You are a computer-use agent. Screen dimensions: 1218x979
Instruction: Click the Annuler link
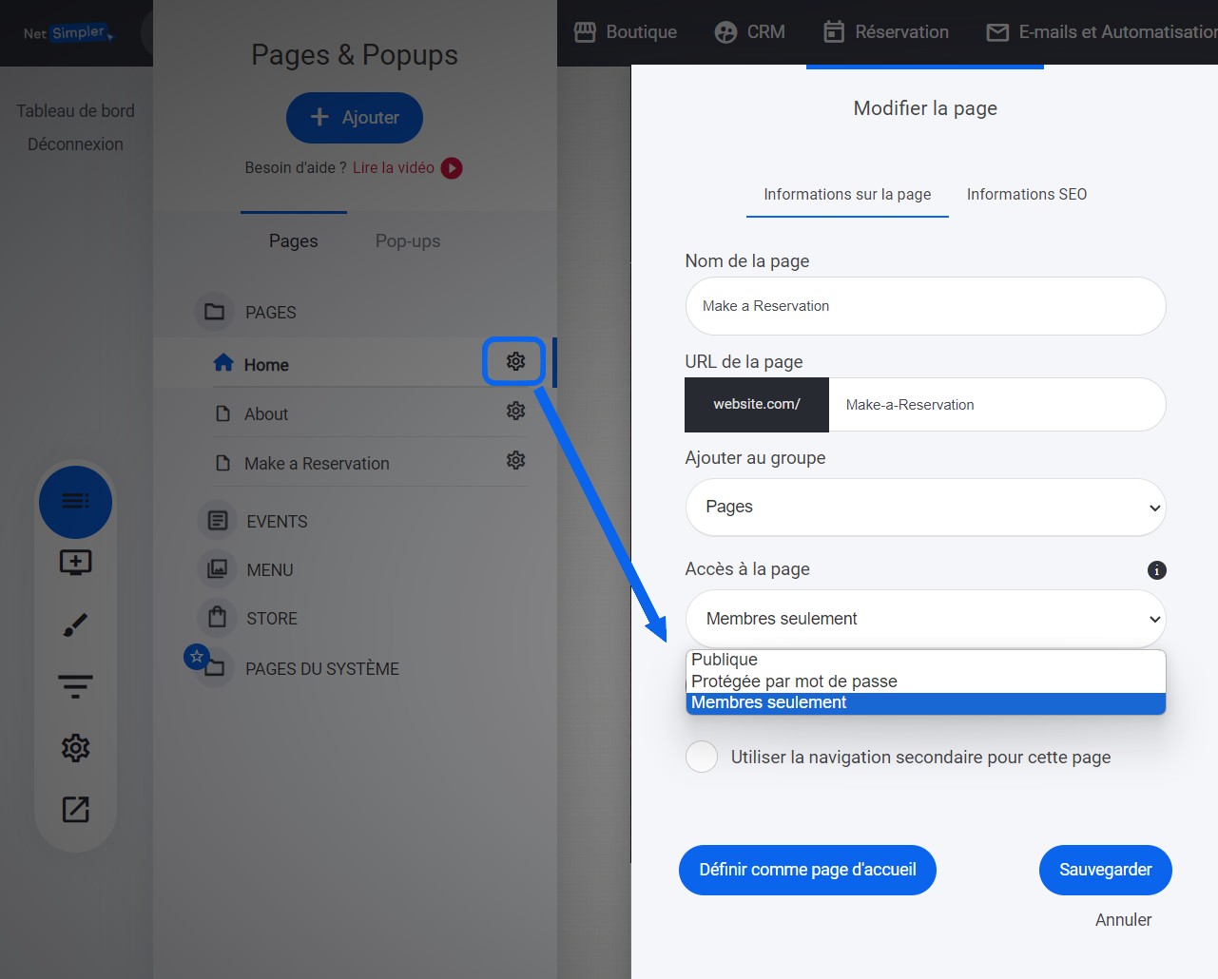[x=1123, y=920]
